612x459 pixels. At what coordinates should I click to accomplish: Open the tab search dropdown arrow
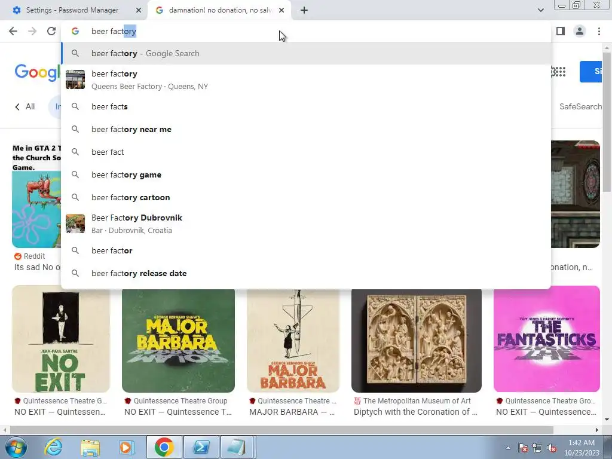point(540,10)
